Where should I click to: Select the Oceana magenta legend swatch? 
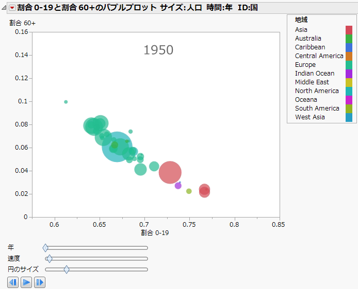tap(349, 100)
